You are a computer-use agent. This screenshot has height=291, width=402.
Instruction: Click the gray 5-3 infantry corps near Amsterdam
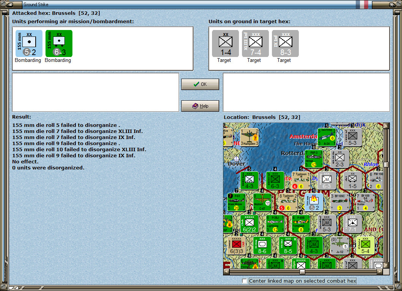[x=353, y=137]
